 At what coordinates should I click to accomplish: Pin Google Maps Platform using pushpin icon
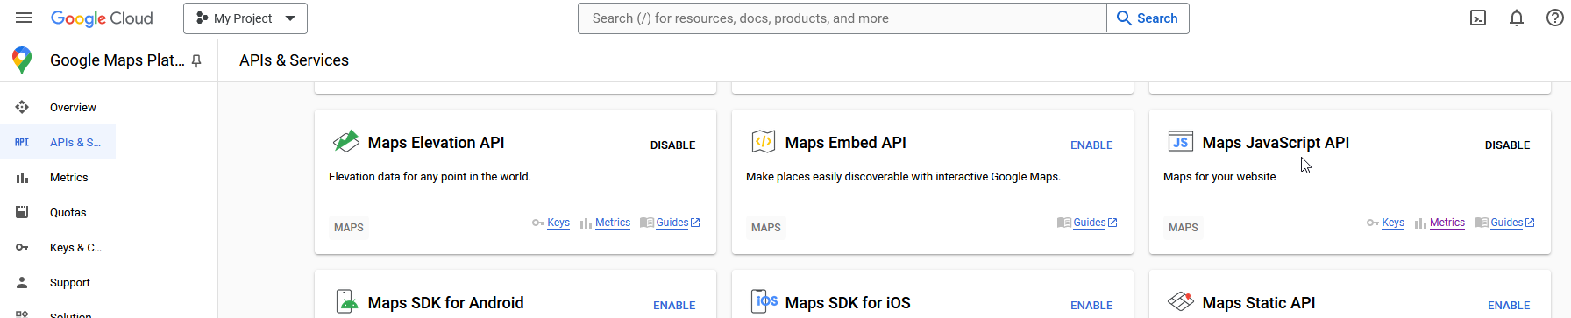coord(196,61)
